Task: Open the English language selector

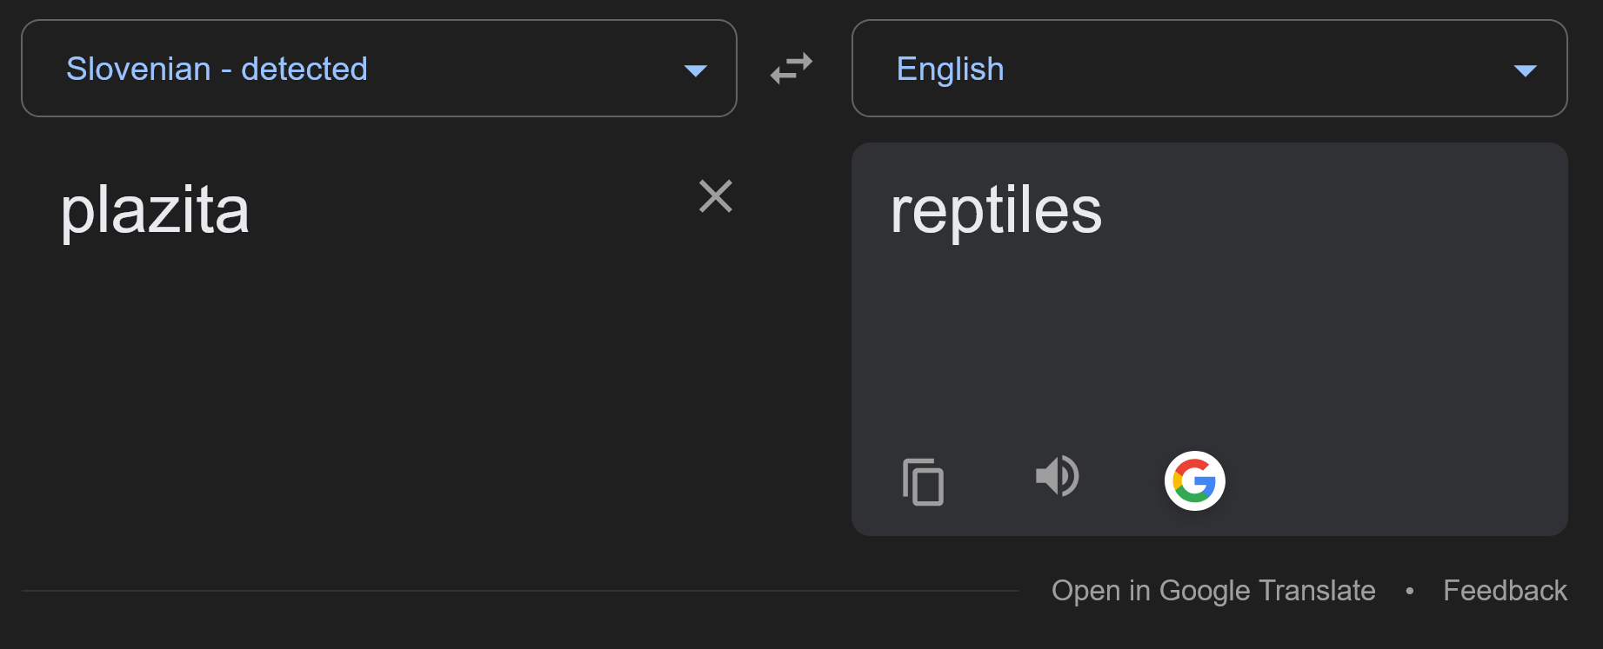Action: 1210,69
